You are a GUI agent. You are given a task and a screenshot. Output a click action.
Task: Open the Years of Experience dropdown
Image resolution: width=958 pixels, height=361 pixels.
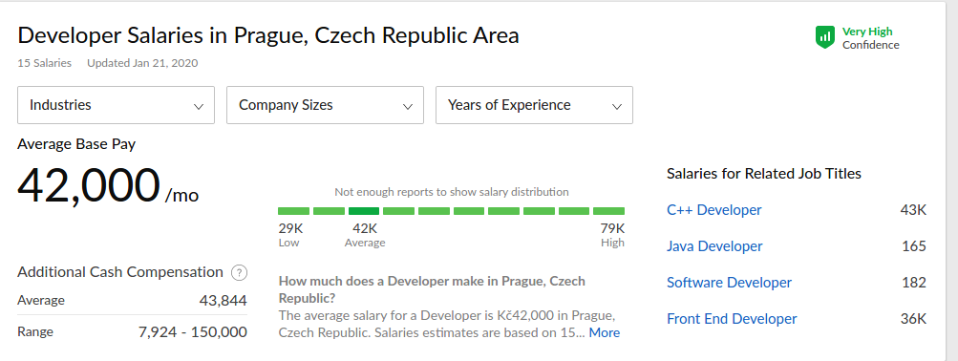(534, 105)
